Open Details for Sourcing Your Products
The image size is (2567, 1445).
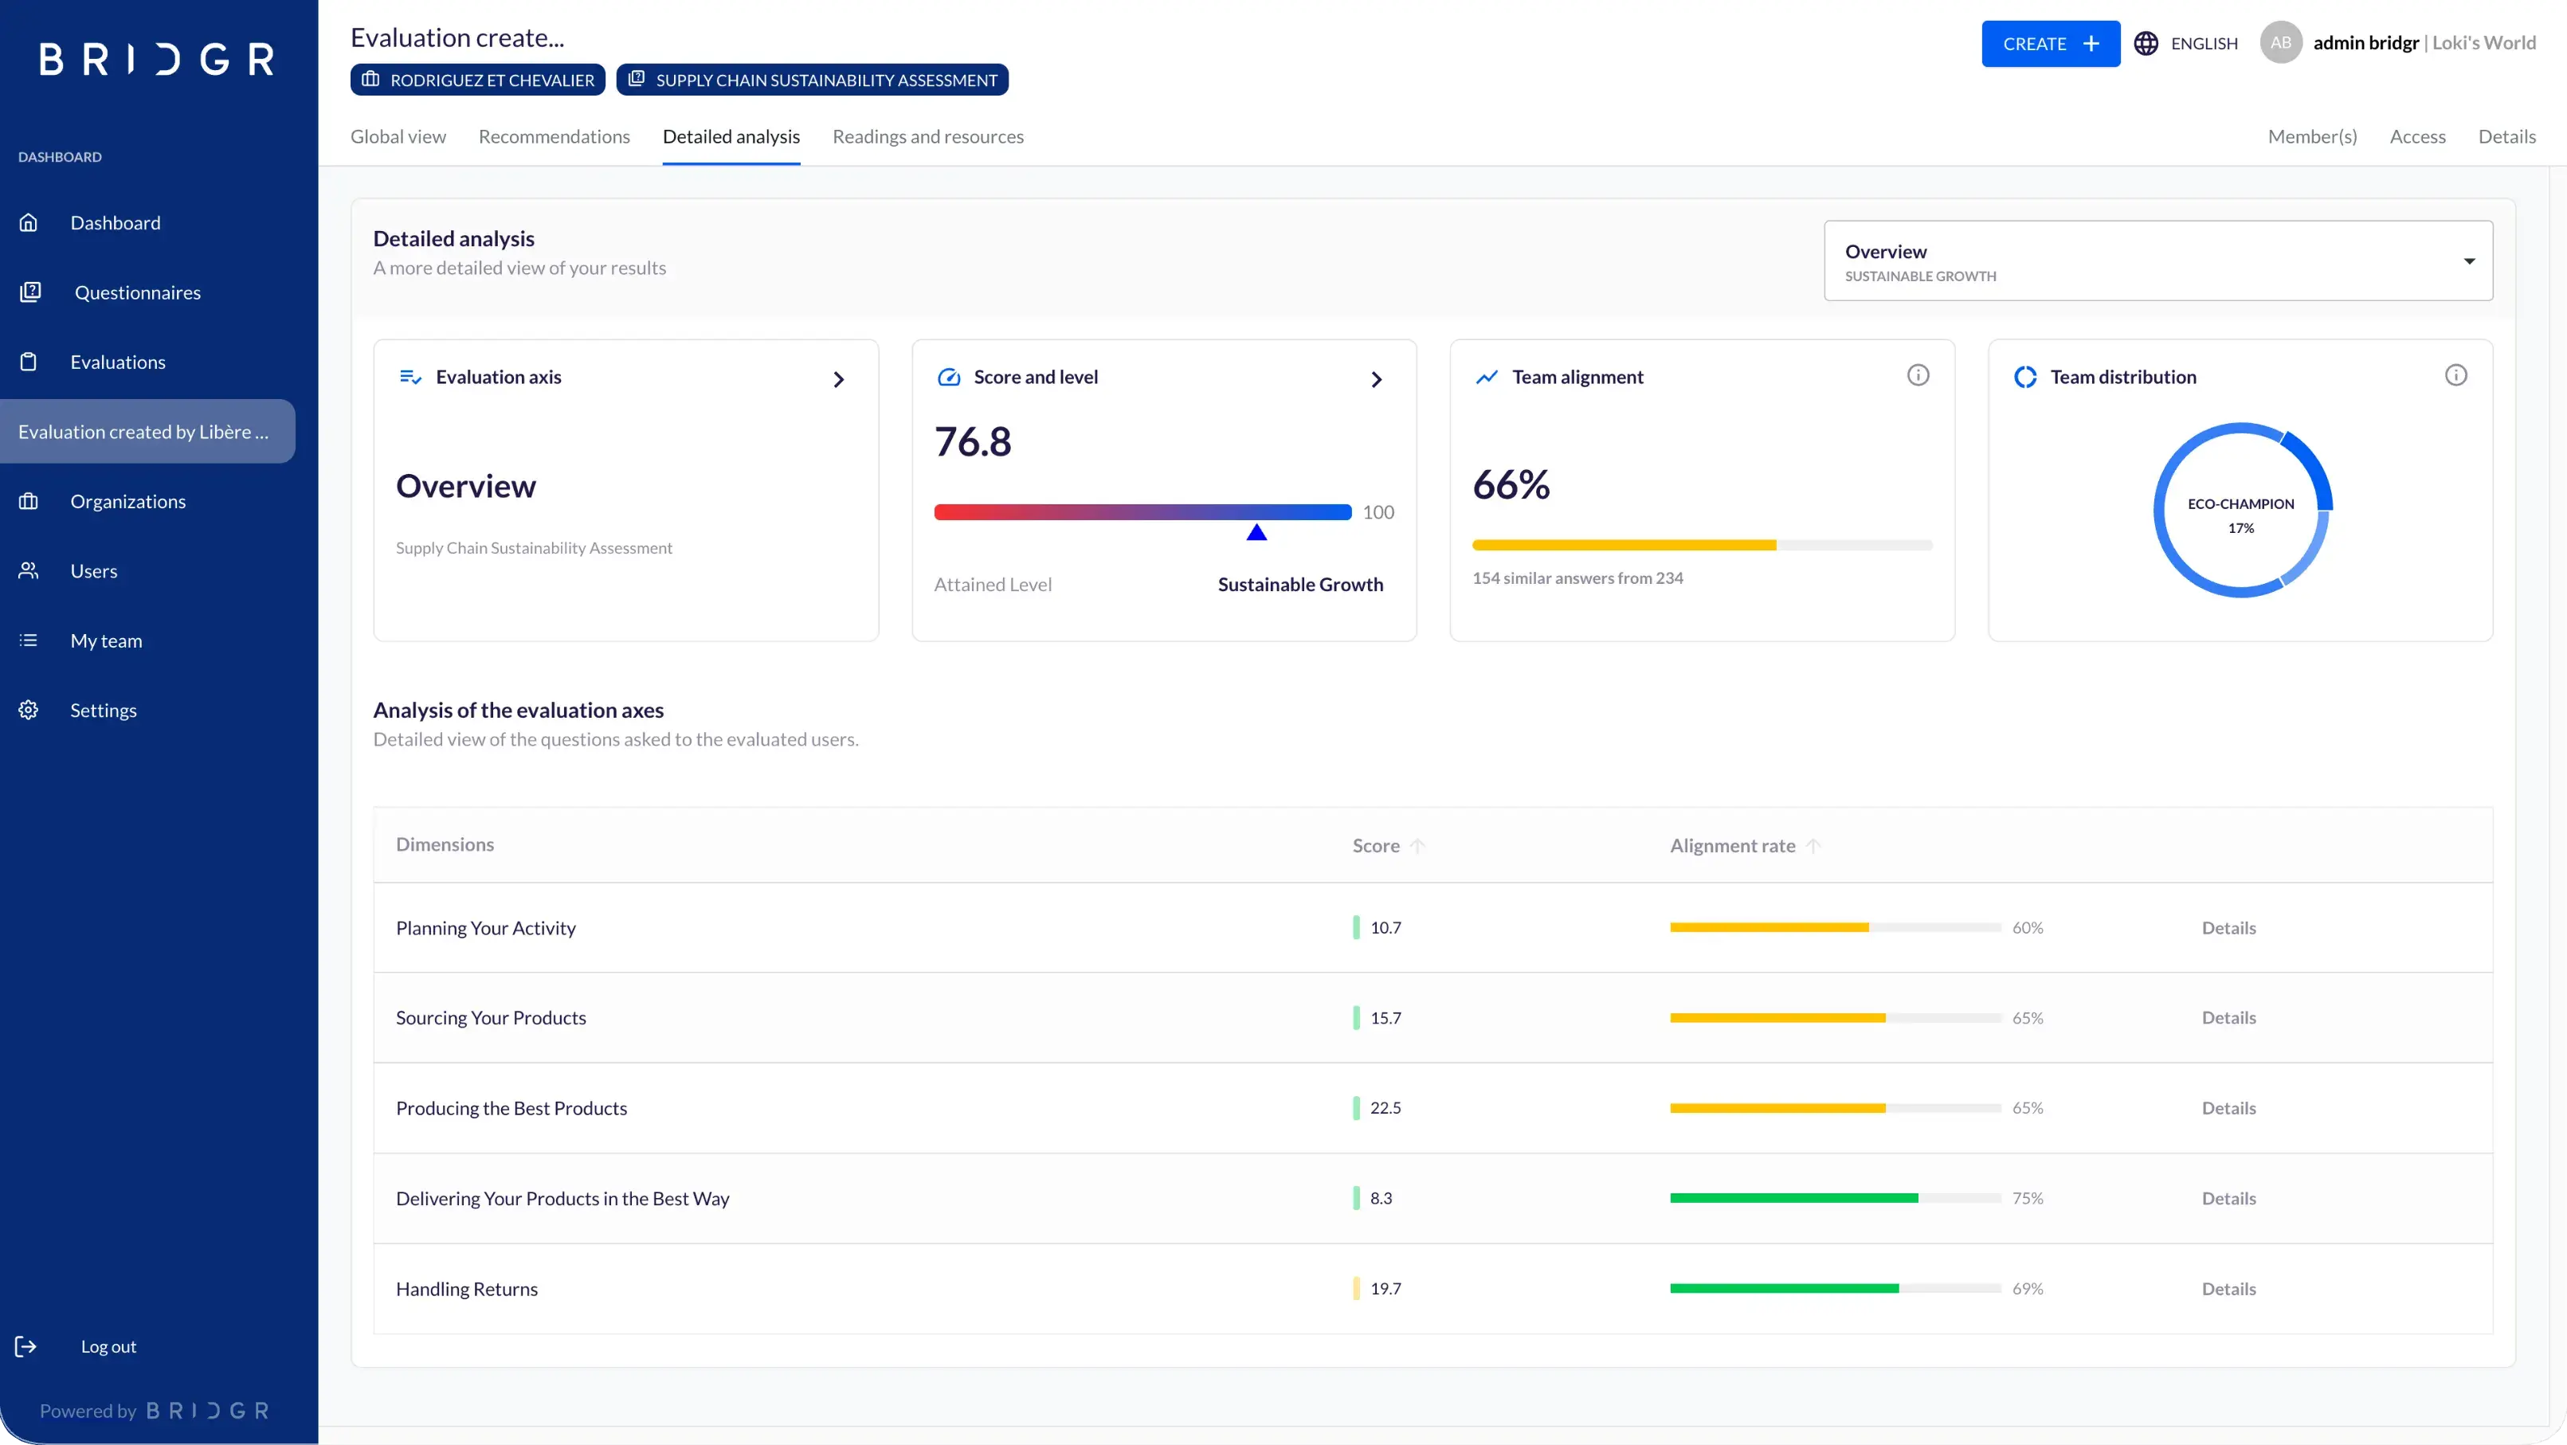(x=2228, y=1017)
